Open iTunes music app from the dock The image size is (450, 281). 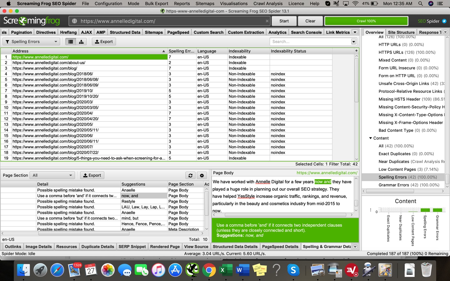tap(158, 270)
